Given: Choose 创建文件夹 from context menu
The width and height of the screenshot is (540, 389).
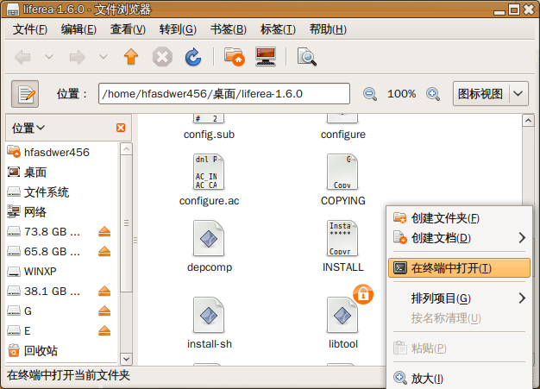Looking at the screenshot, I should [x=459, y=218].
